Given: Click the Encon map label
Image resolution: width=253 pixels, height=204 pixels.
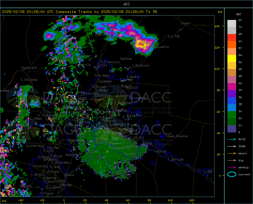Looking at the screenshot, I should (185, 23).
